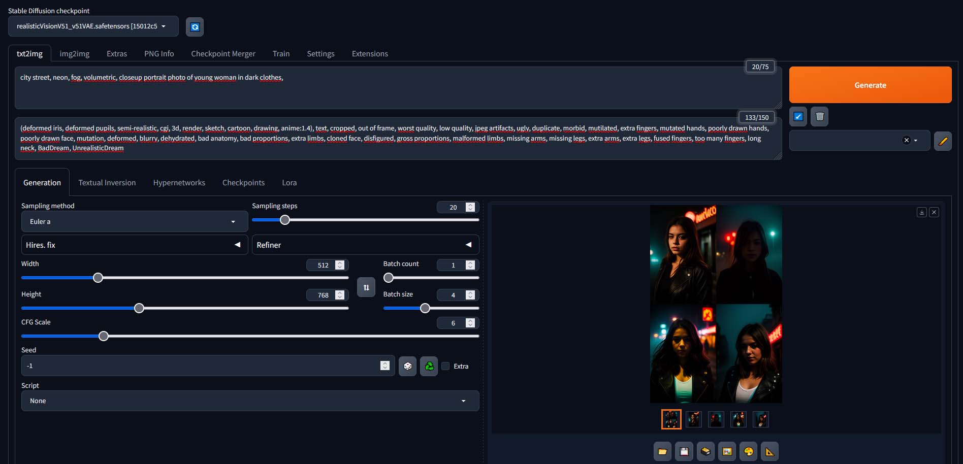Click in the positive prompt text box

[x=398, y=88]
